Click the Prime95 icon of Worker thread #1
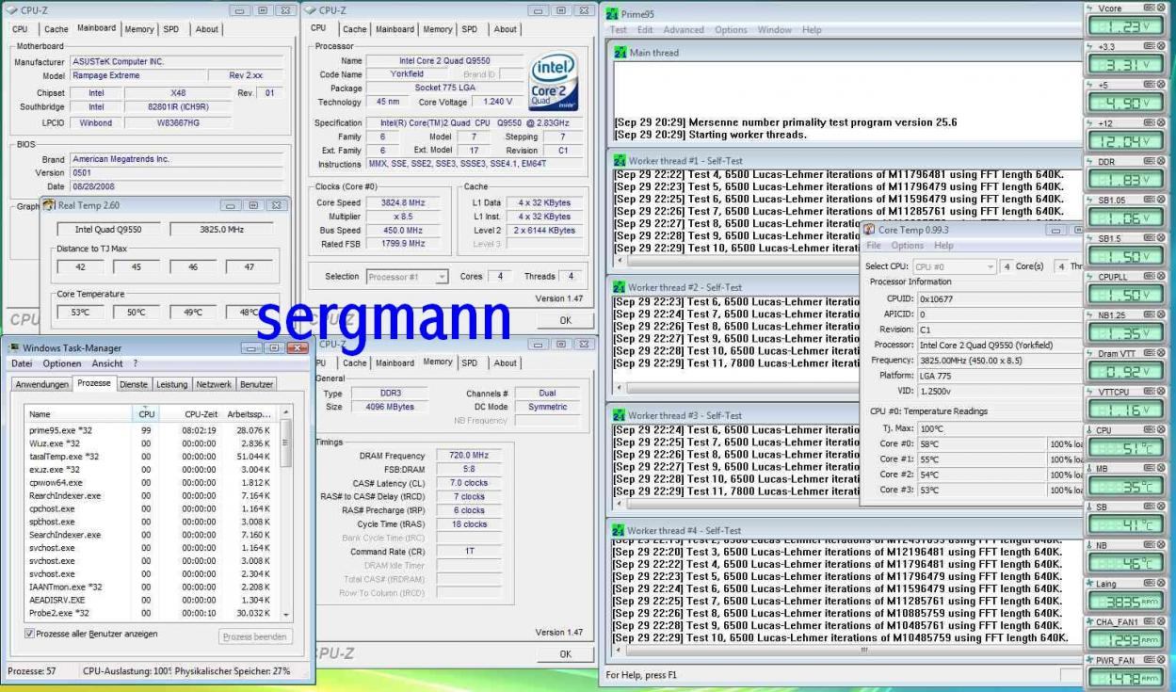The image size is (1176, 692). 620,161
